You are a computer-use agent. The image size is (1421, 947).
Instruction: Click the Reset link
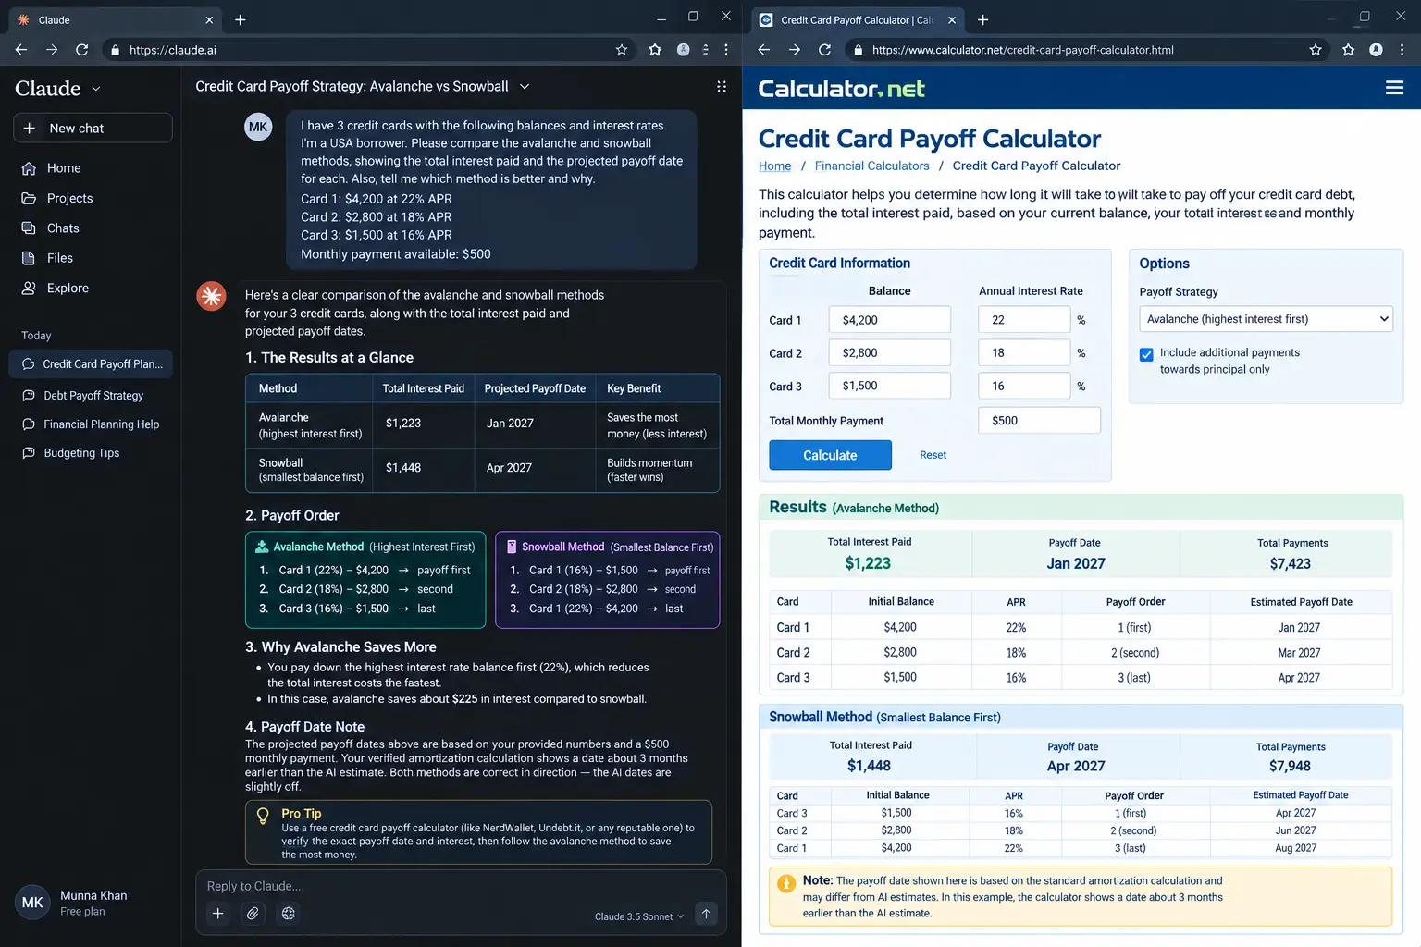point(933,455)
